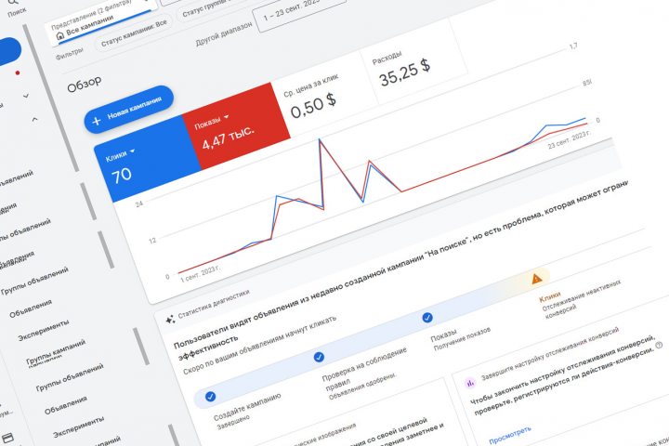Click the Получение показов step subtitle
669x446 pixels.
[x=462, y=339]
